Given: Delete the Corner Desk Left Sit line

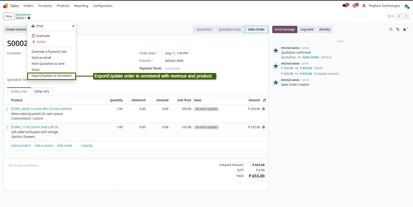Looking at the screenshot, I should click(264, 127).
